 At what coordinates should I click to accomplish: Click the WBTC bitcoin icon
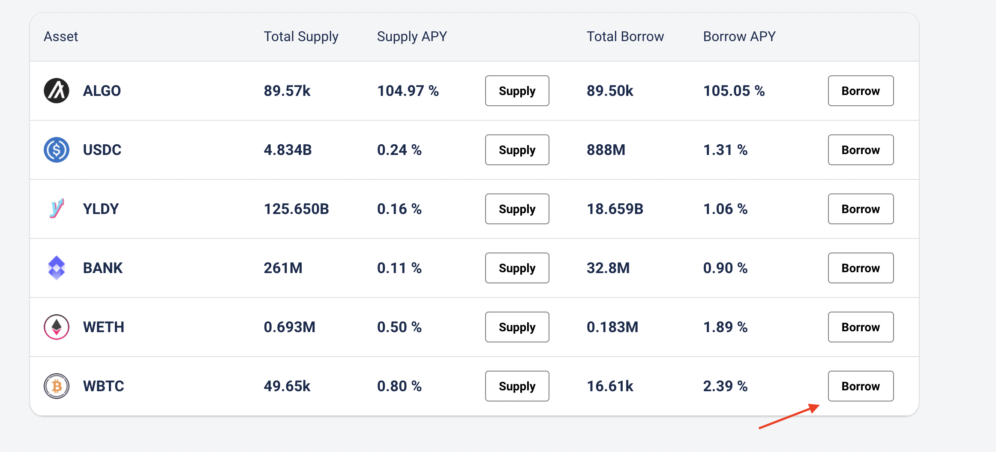(57, 386)
